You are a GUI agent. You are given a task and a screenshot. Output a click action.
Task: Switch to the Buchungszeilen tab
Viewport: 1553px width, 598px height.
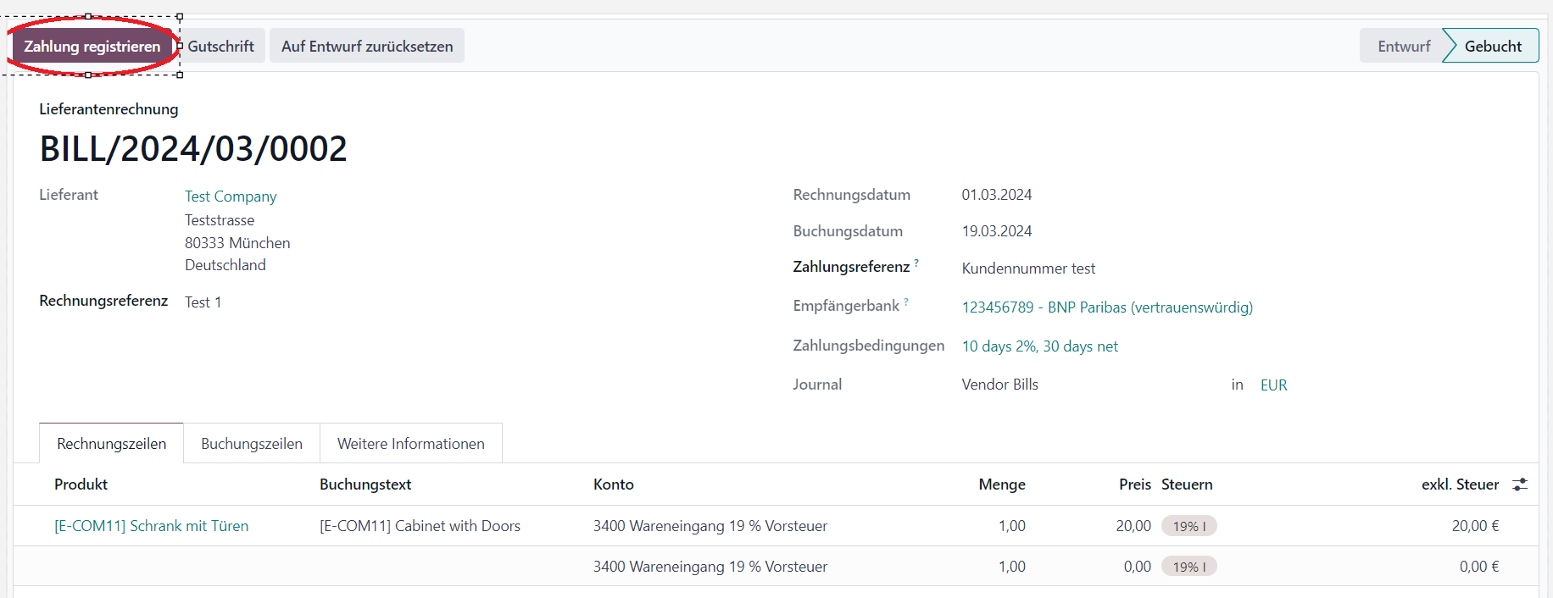[252, 443]
